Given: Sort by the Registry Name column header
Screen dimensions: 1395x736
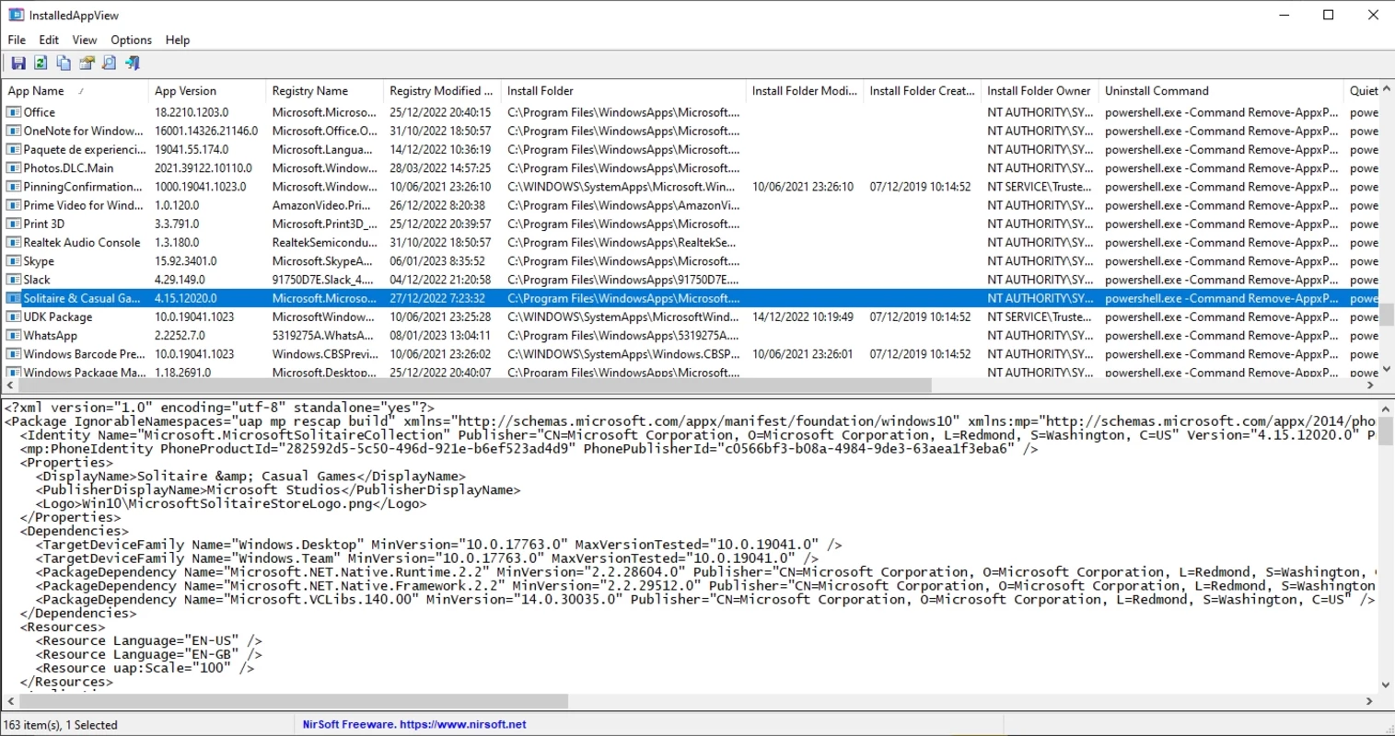Looking at the screenshot, I should [x=324, y=91].
